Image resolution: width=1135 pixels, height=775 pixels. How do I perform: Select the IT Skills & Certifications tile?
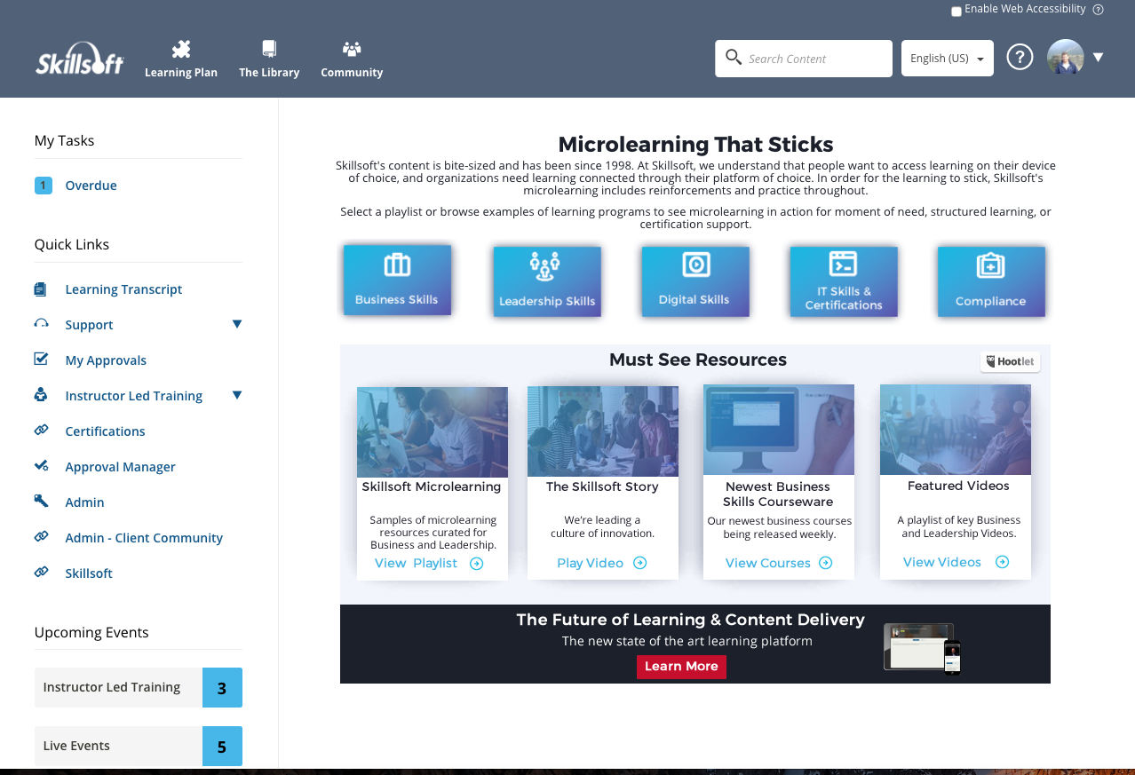coord(843,281)
